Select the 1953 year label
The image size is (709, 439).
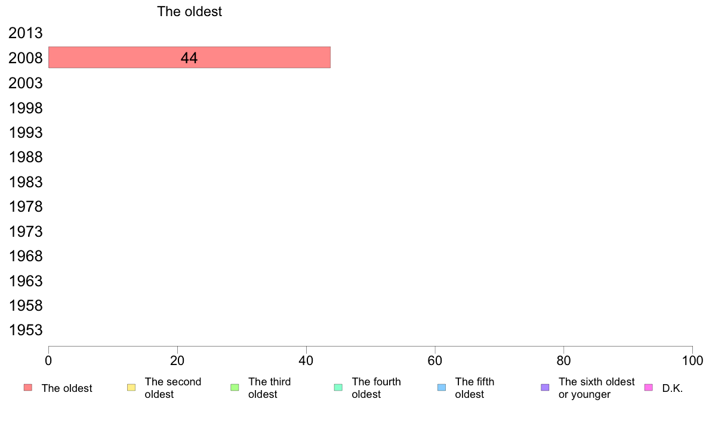pyautogui.click(x=26, y=330)
